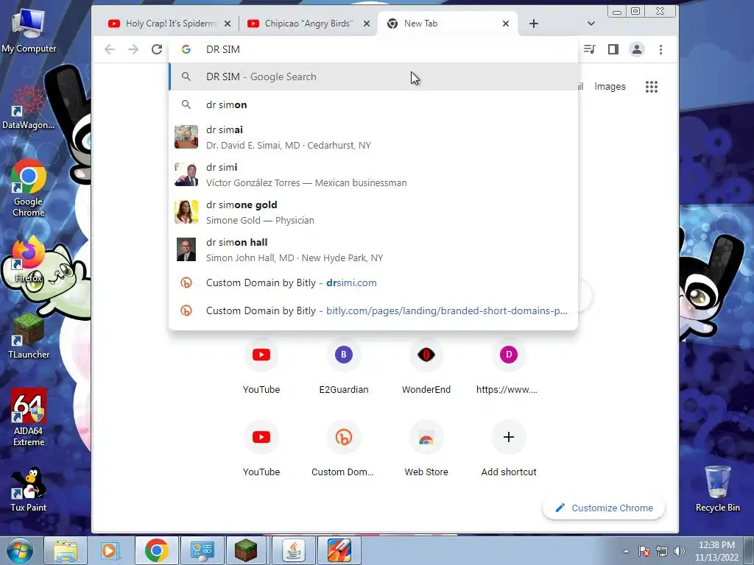
Task: Open Google Images link
Action: pyautogui.click(x=610, y=87)
